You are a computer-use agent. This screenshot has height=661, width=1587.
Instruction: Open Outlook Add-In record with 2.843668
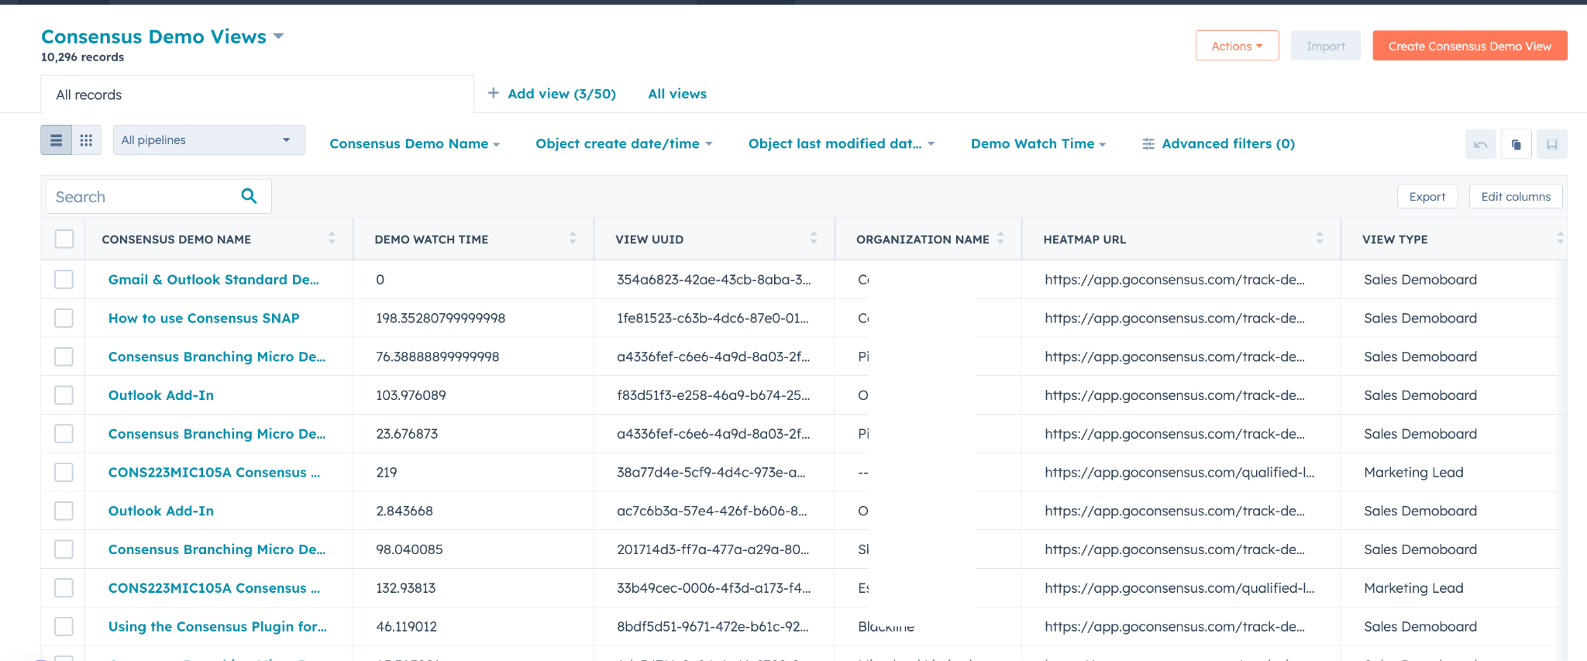pos(161,511)
